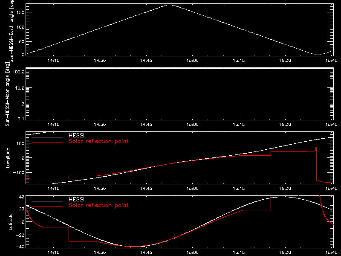
Task: Click the 100 tick on Earth angle axis
Action: (x=20, y=27)
